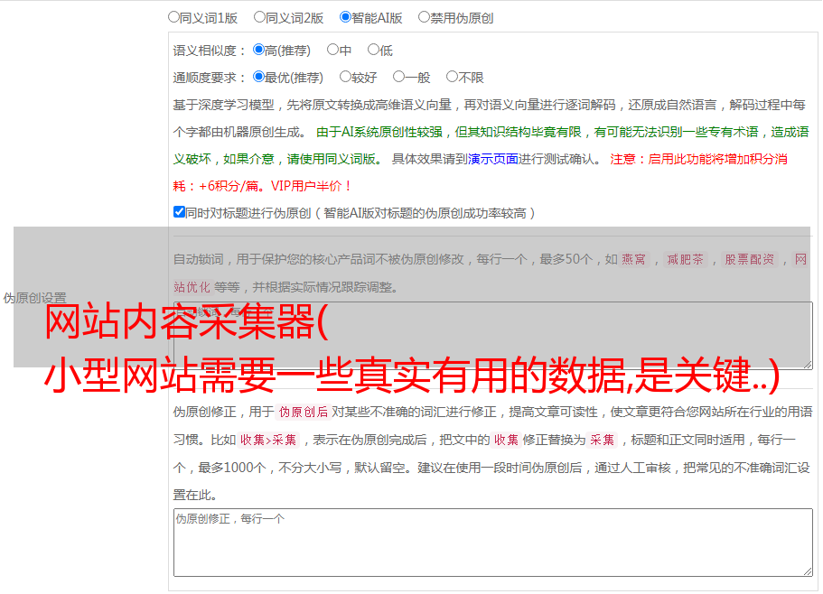Viewport: 823px width, 594px height.
Task: Click the 伪原创后 highlighted tag
Action: [304, 412]
